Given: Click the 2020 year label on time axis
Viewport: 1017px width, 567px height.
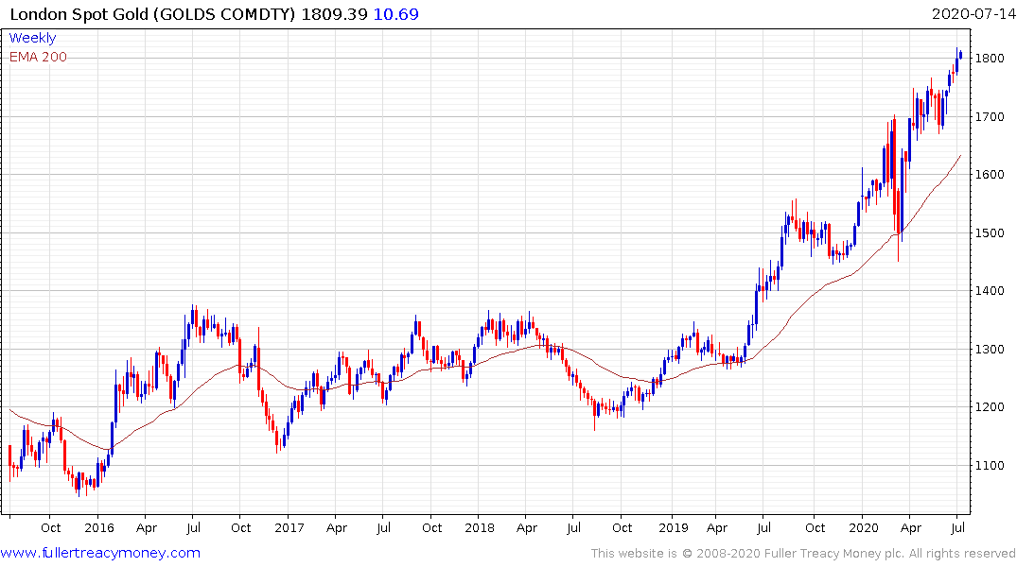Looking at the screenshot, I should [864, 527].
